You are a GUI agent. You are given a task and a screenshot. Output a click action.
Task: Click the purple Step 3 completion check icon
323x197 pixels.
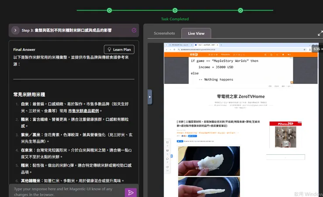[x=134, y=30]
